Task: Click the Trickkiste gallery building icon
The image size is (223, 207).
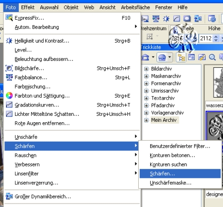Action: (145, 57)
